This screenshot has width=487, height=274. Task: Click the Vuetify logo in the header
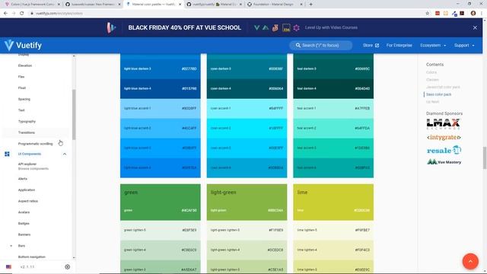point(23,46)
